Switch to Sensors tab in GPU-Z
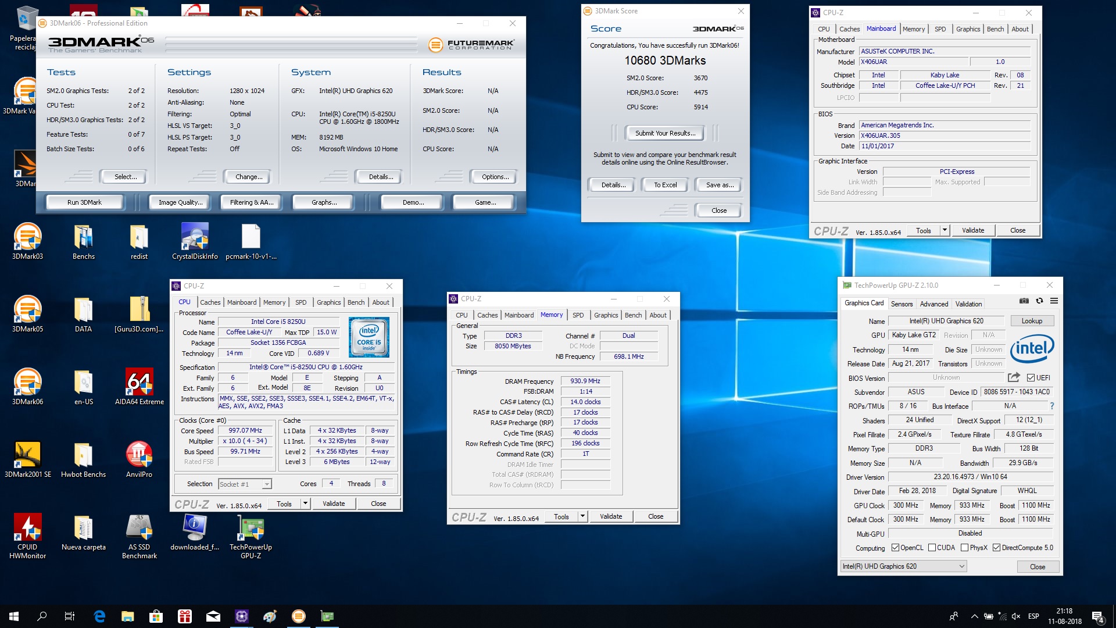Viewport: 1116px width, 628px height. coord(902,304)
